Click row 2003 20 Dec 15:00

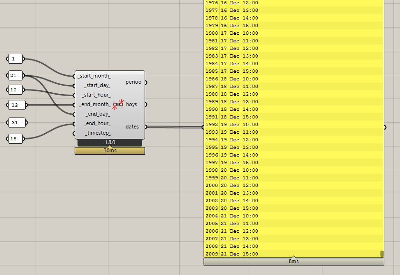pyautogui.click(x=294, y=208)
